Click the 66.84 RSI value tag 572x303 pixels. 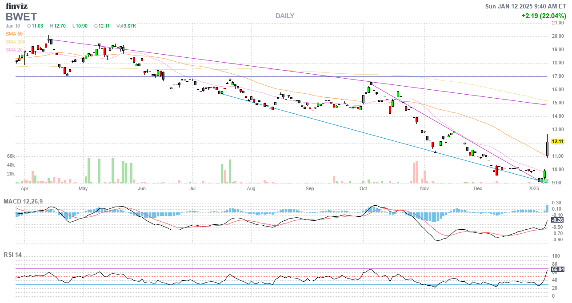pos(558,269)
